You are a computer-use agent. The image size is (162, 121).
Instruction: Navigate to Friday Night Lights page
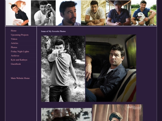tap(20, 52)
